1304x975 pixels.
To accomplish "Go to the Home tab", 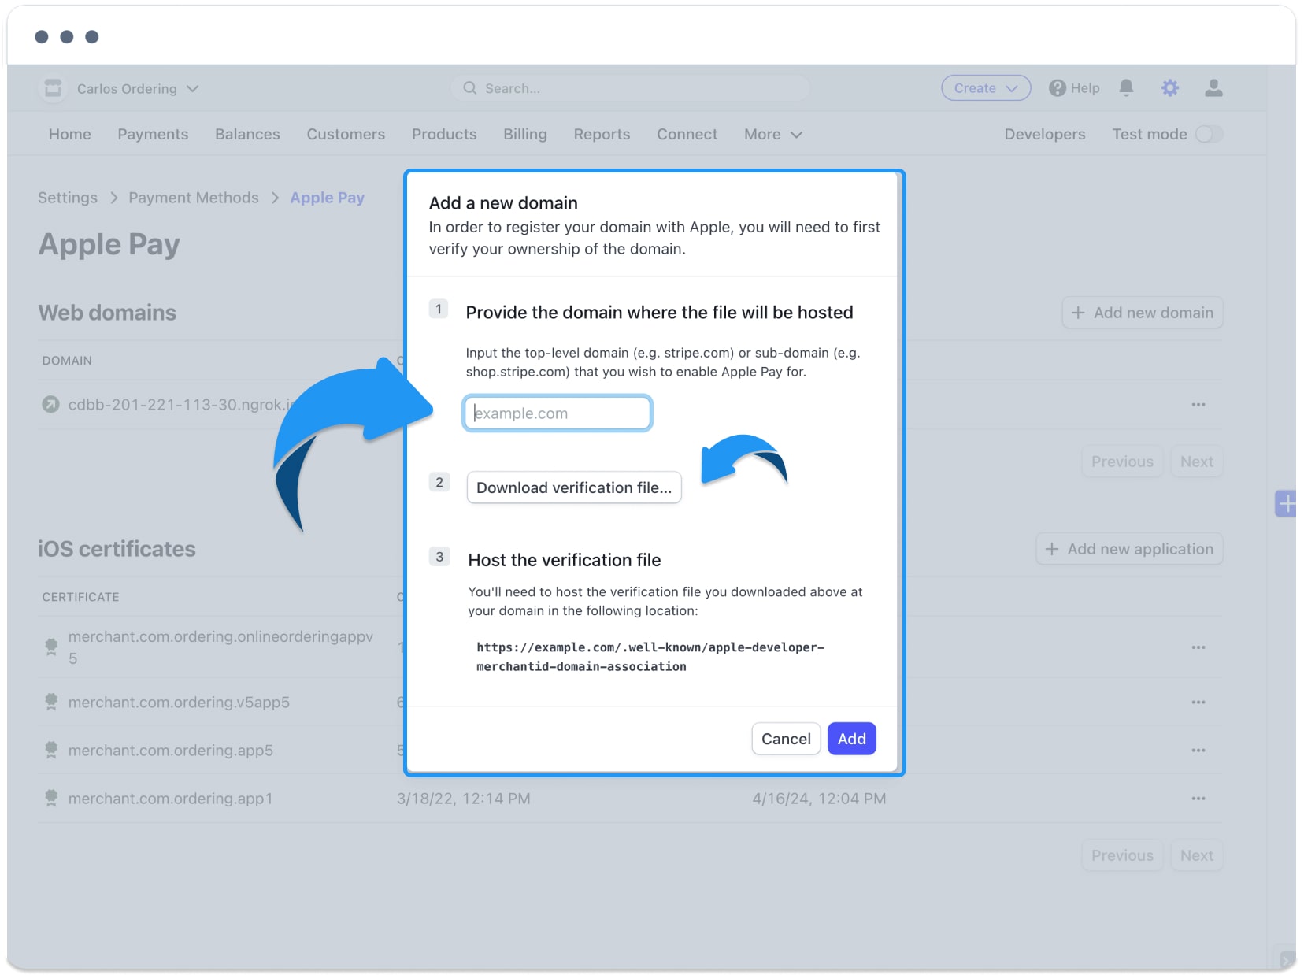I will point(70,135).
